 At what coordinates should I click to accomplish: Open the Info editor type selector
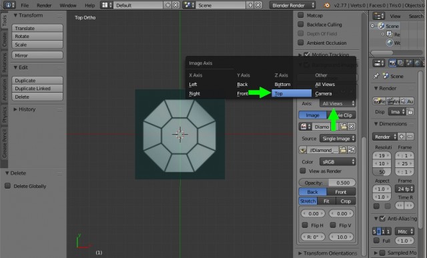[x=10, y=5]
